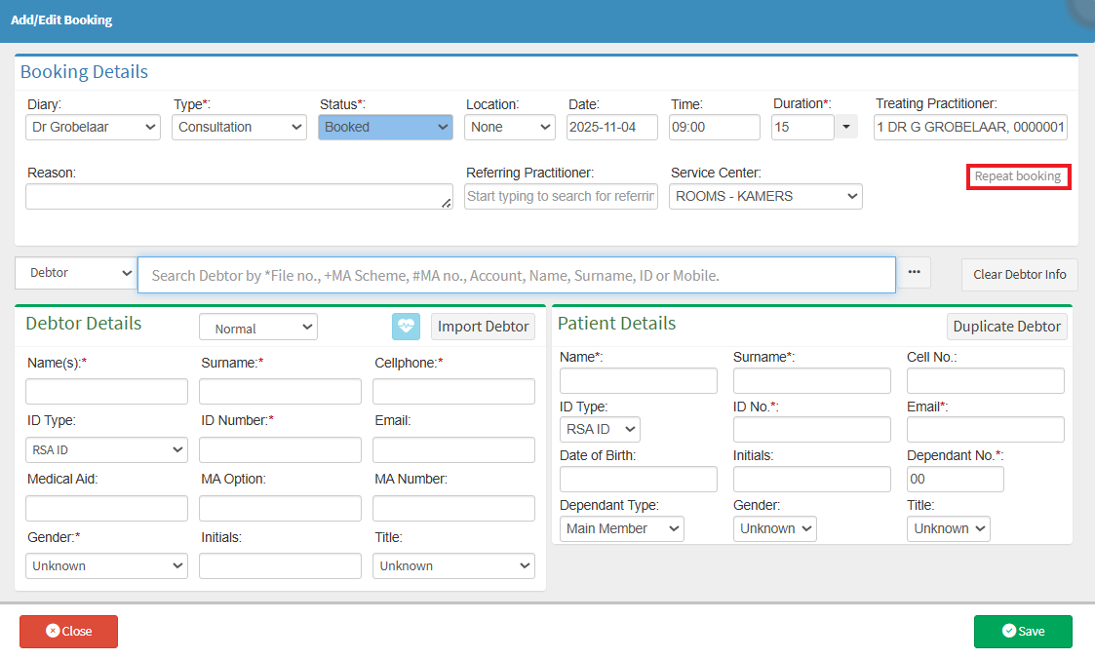
Task: Click Duplicate Debtor in Patient Details
Action: click(1006, 327)
